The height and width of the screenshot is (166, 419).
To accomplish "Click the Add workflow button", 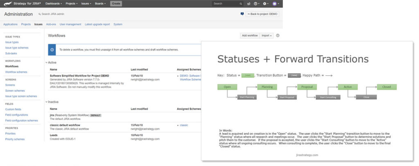I will point(250,36).
